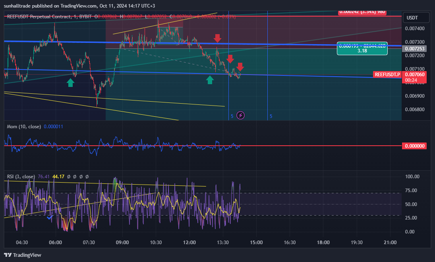Click the 50.00 RSI axis value
This screenshot has width=435, height=262.
[411, 204]
